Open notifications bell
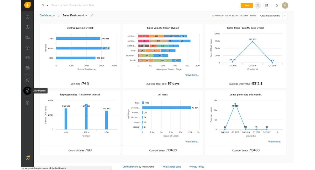Image resolution: width=315 pixels, height=170 pixels. (277, 5)
